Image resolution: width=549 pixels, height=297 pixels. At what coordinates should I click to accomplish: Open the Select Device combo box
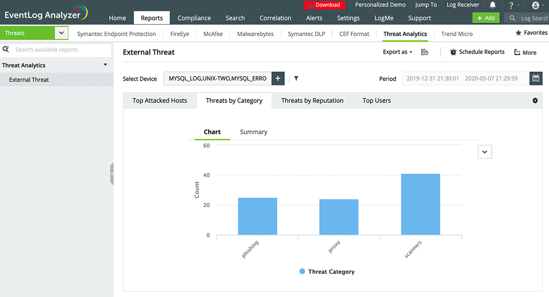coord(218,78)
